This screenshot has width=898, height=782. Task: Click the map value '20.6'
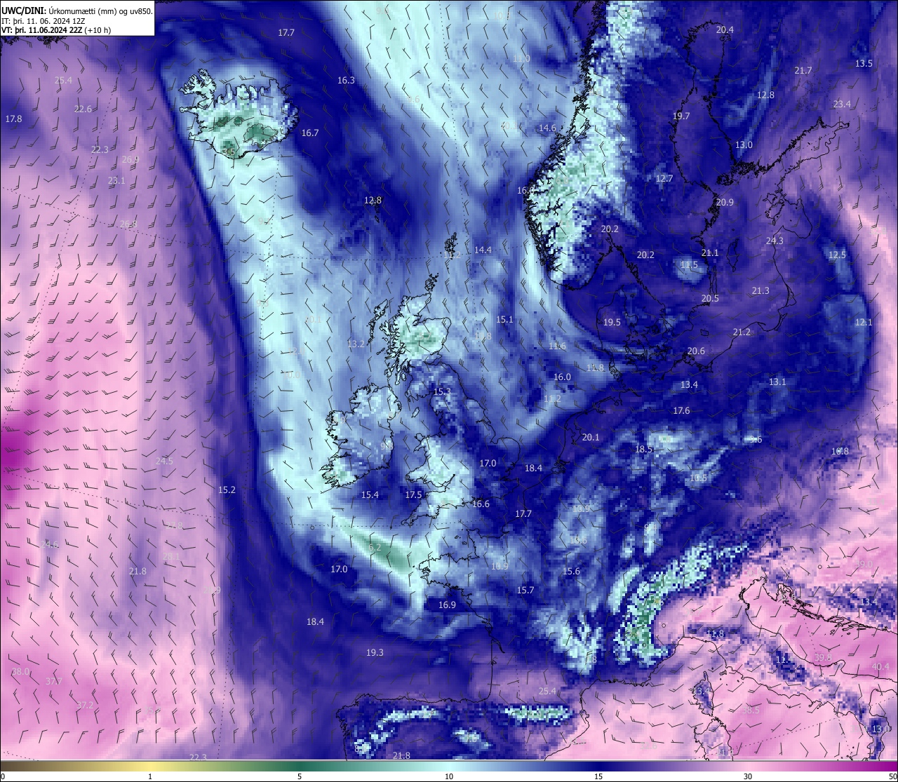pyautogui.click(x=696, y=351)
